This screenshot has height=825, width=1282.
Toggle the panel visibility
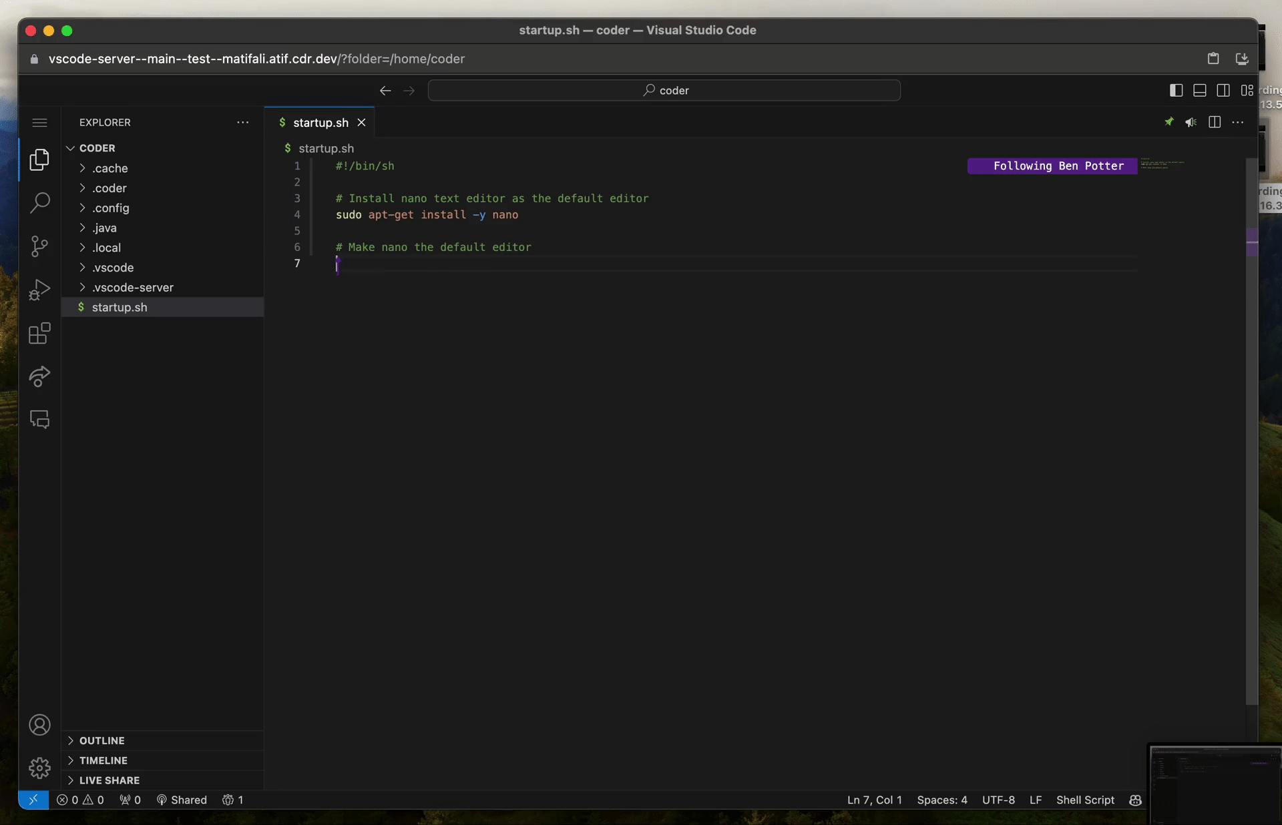tap(1200, 90)
